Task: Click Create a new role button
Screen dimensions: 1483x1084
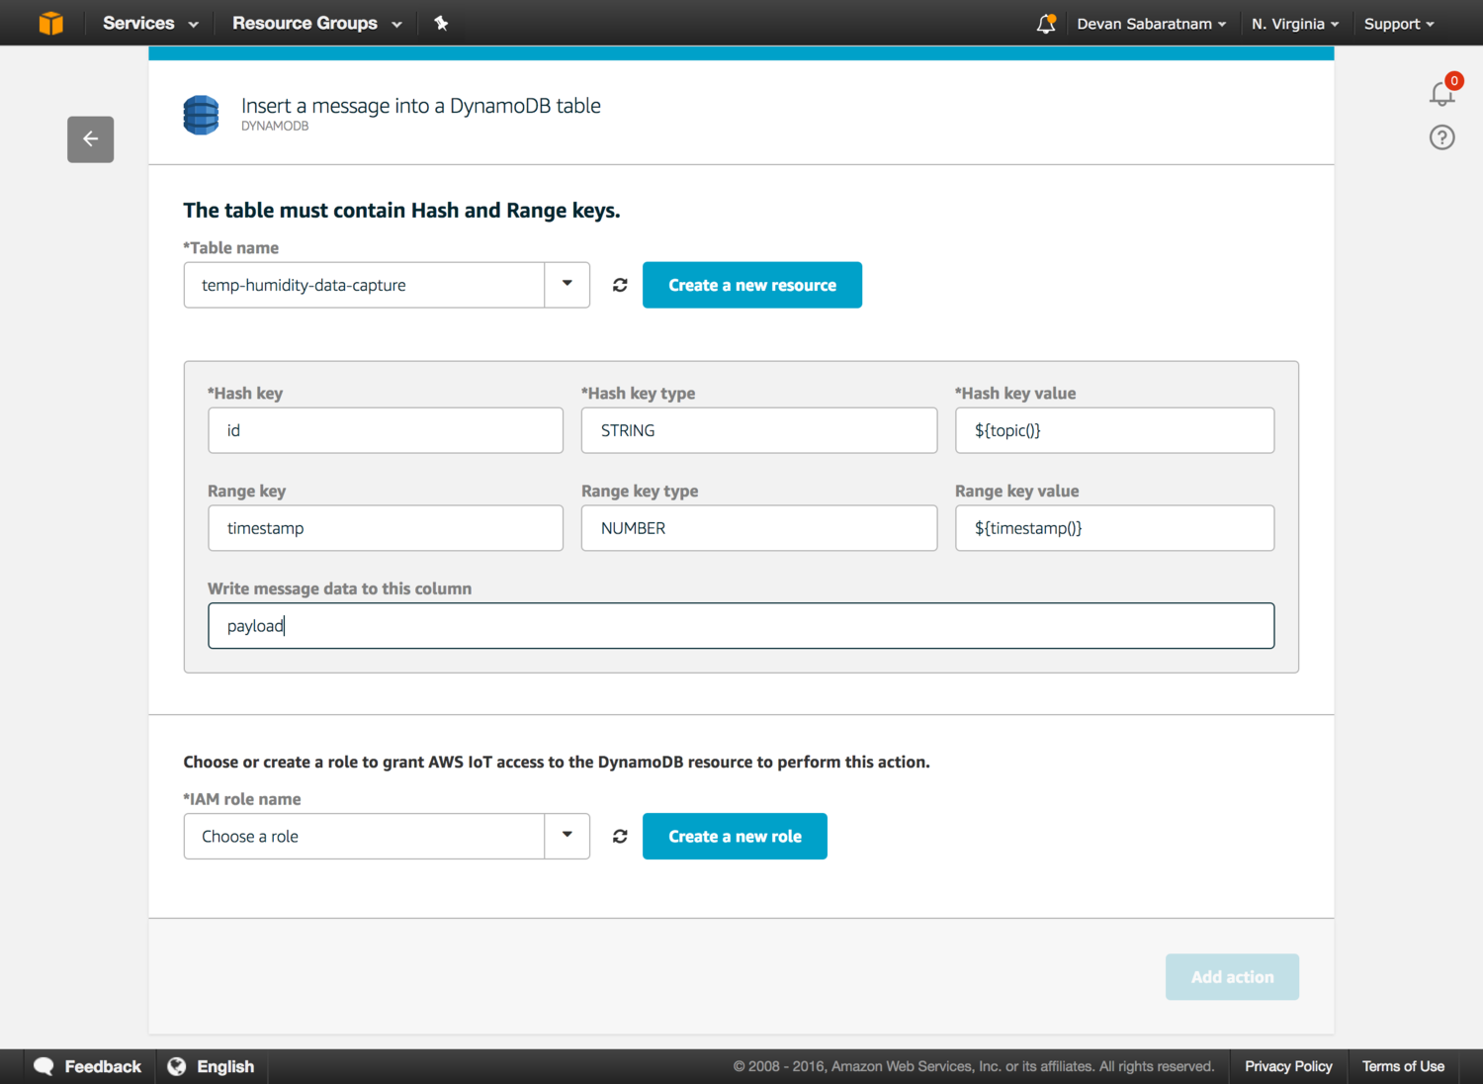Action: [735, 837]
